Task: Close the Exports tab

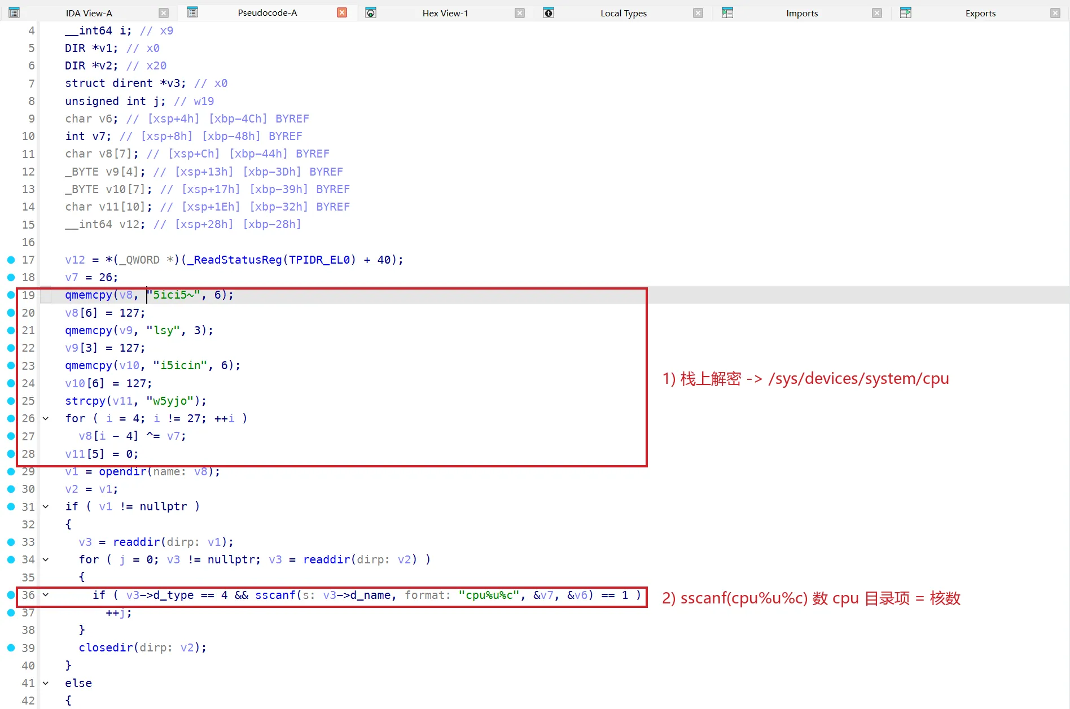Action: tap(1055, 13)
